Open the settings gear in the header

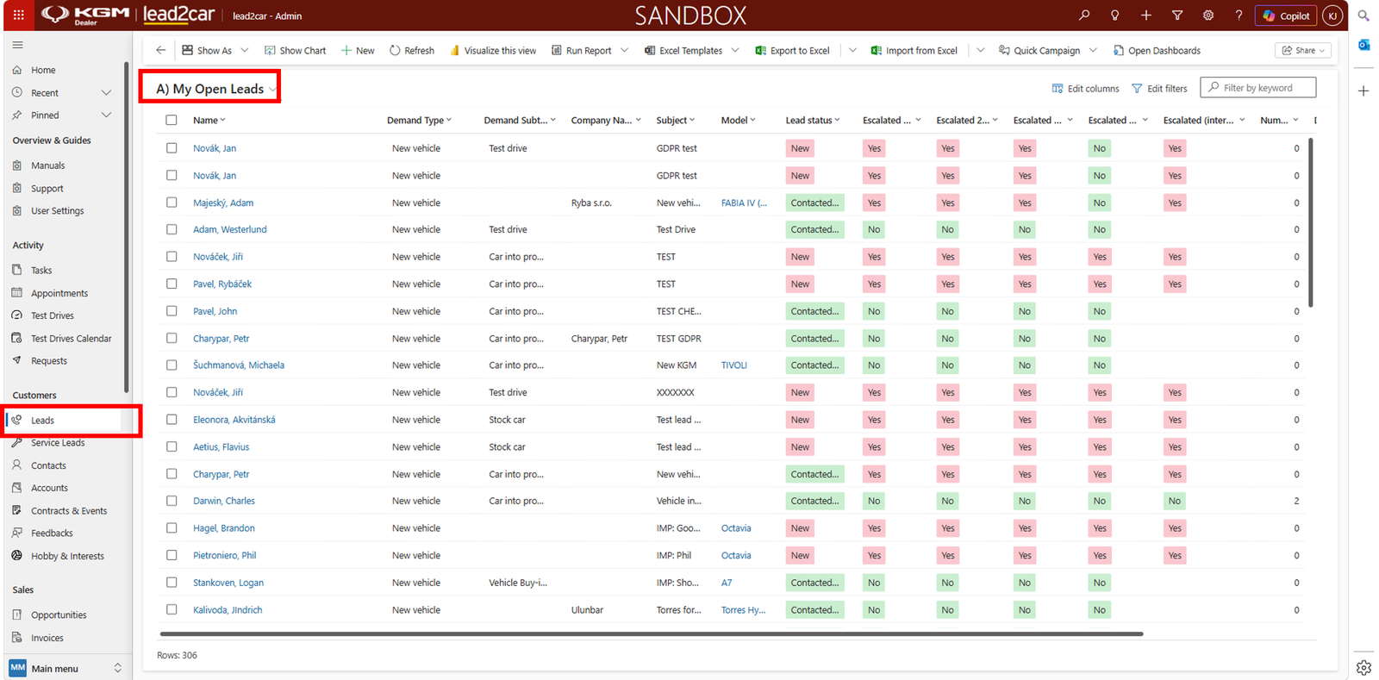click(x=1207, y=16)
